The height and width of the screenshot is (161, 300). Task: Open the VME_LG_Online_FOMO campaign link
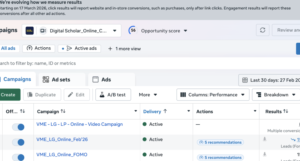(x=62, y=155)
